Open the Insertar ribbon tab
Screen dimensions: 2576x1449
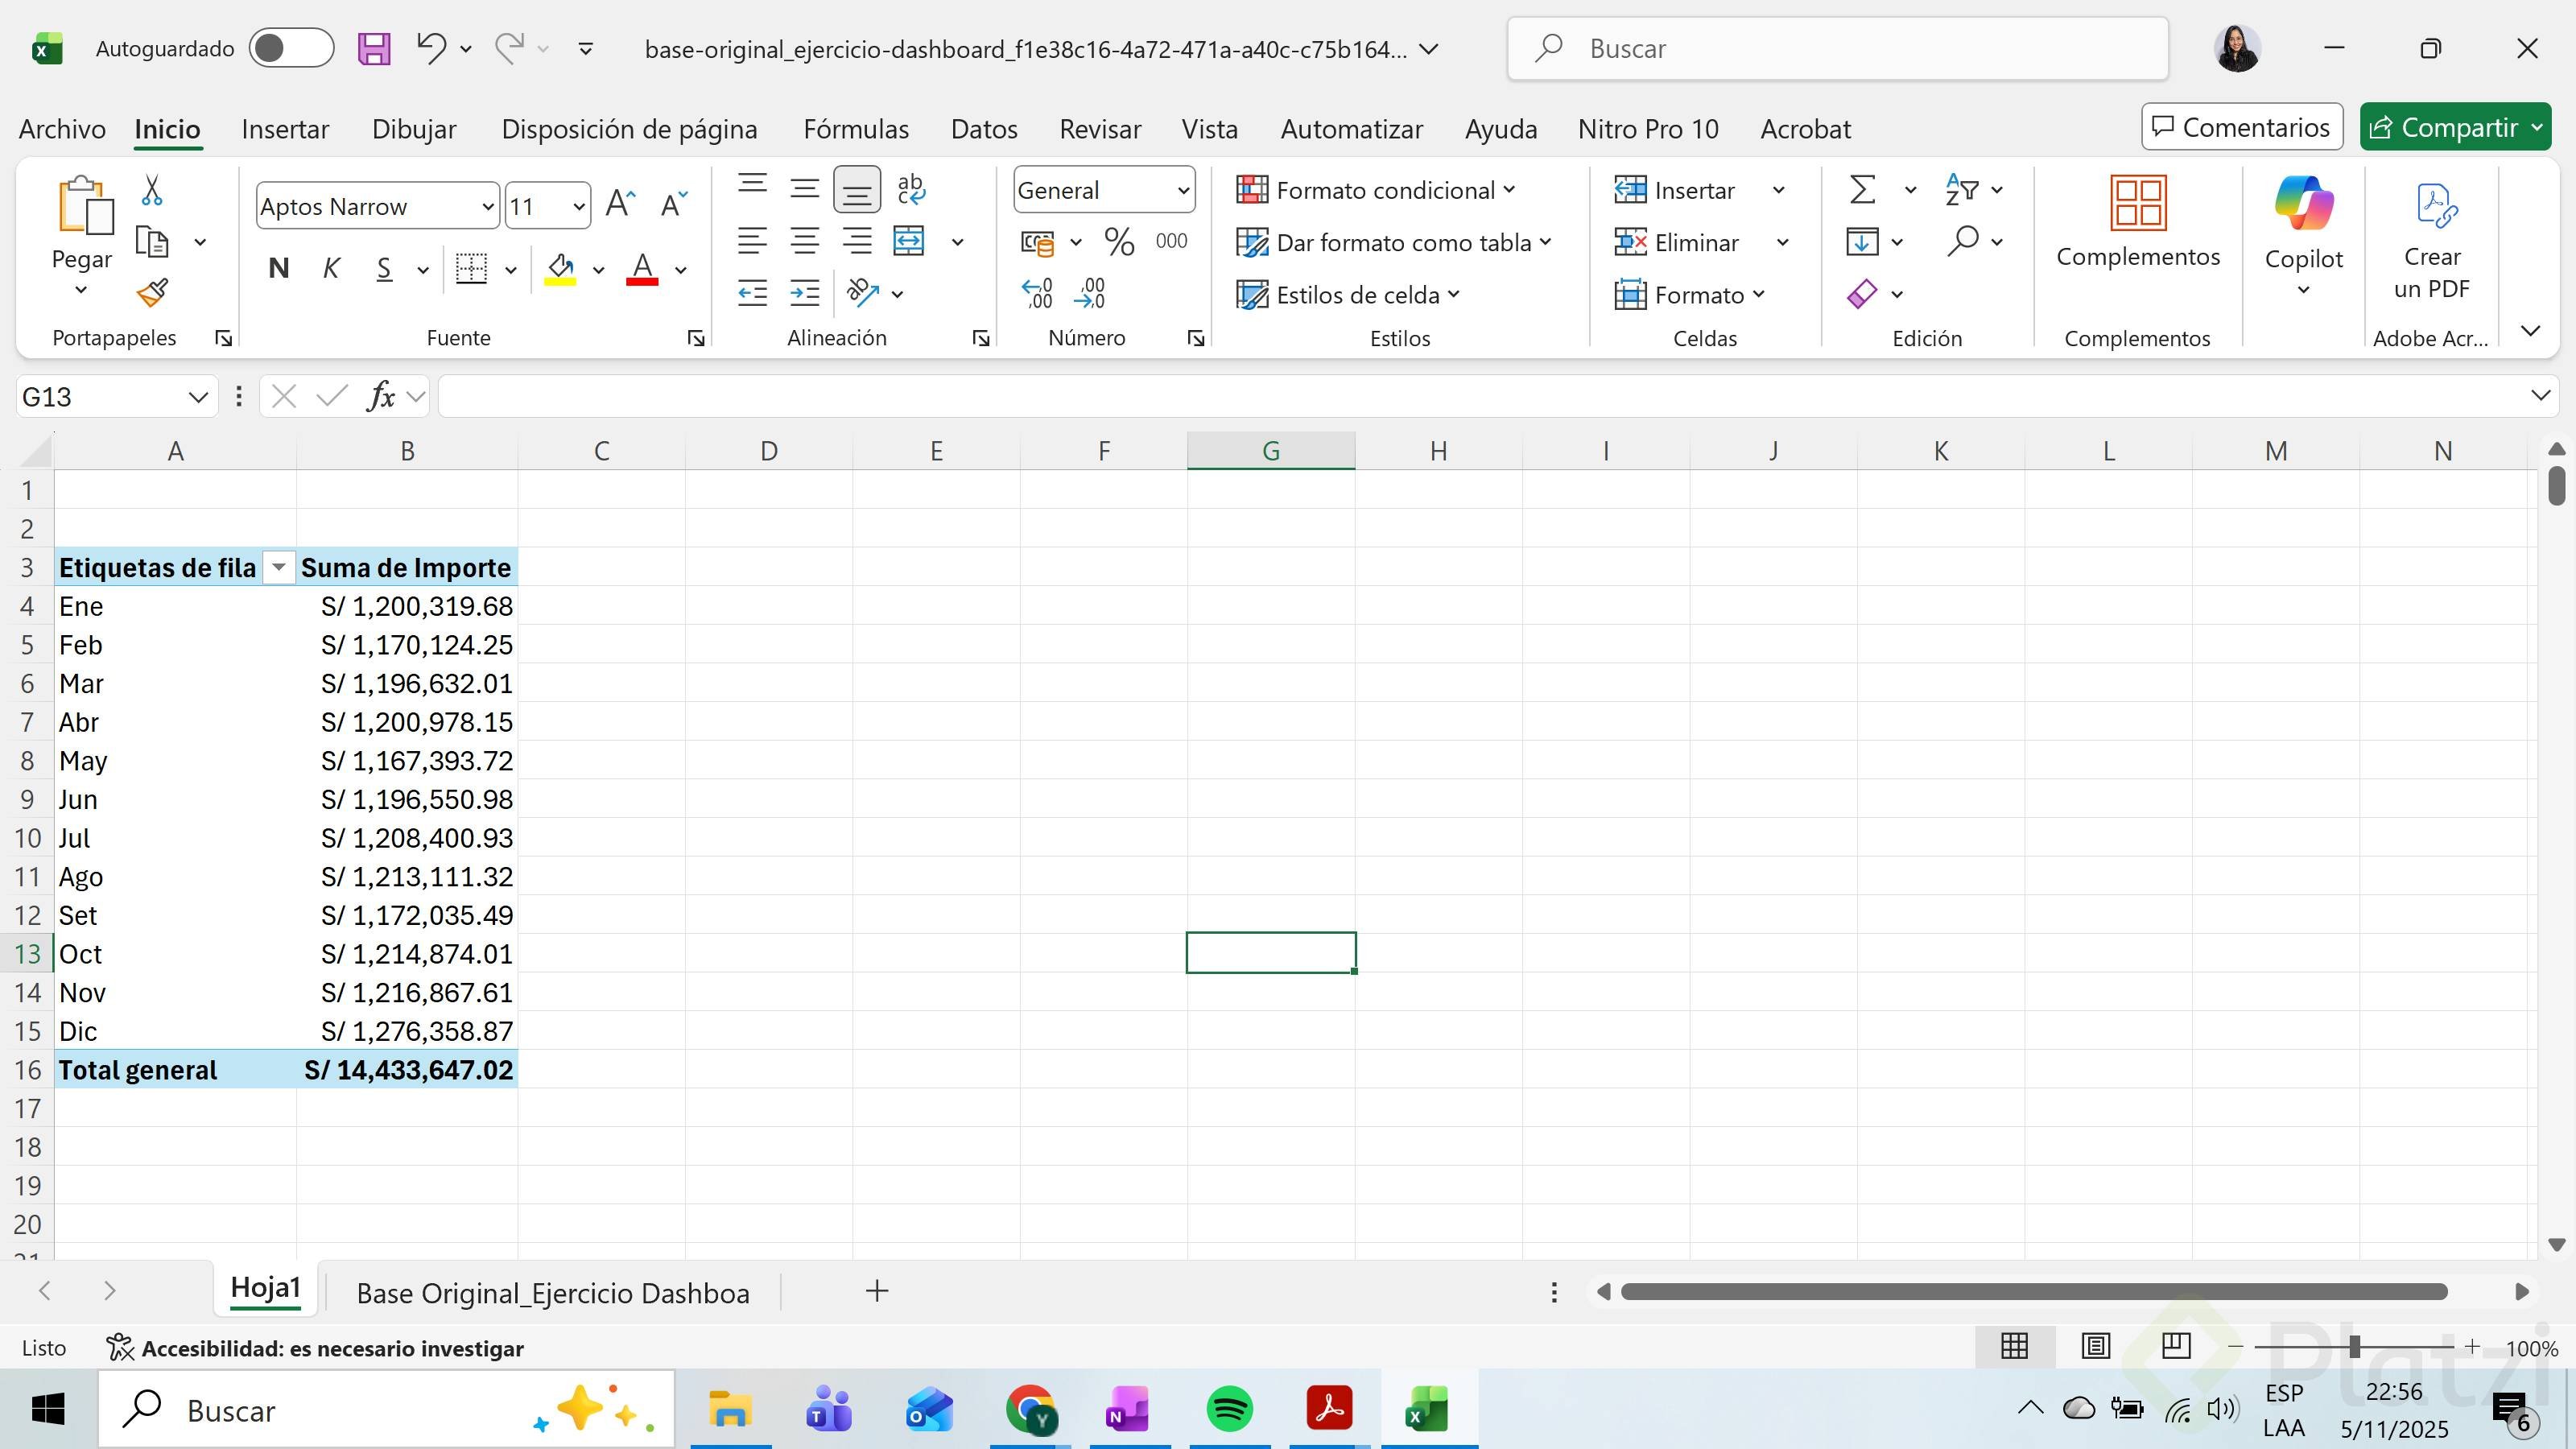point(285,129)
